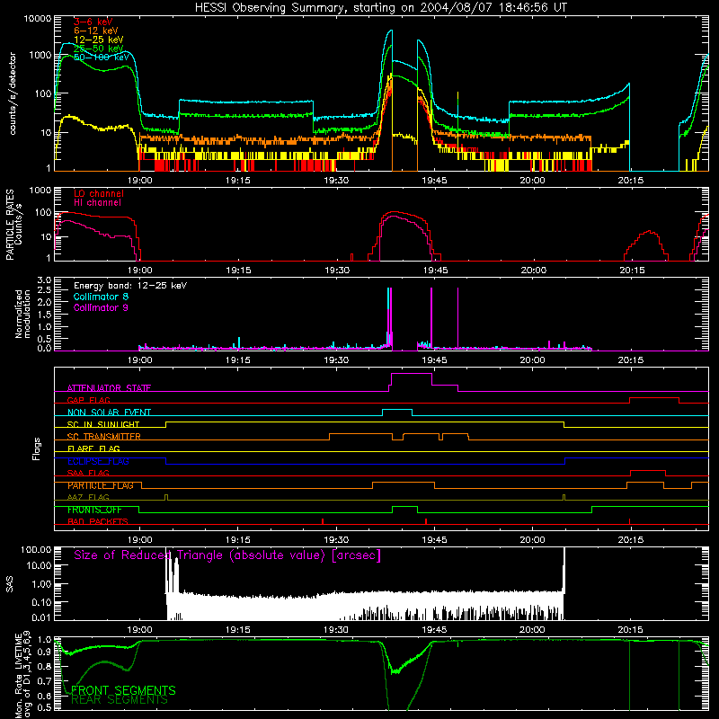719x719 pixels.
Task: Click the SAS axis label
Action: 10,583
